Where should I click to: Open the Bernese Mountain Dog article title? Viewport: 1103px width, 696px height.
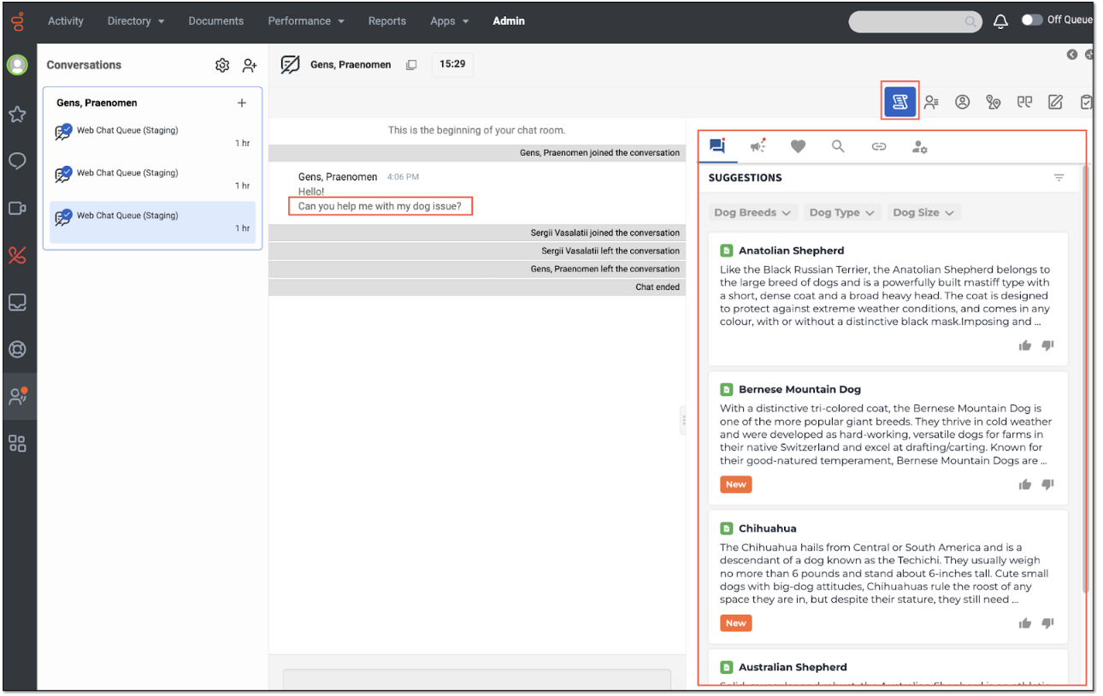tap(800, 389)
